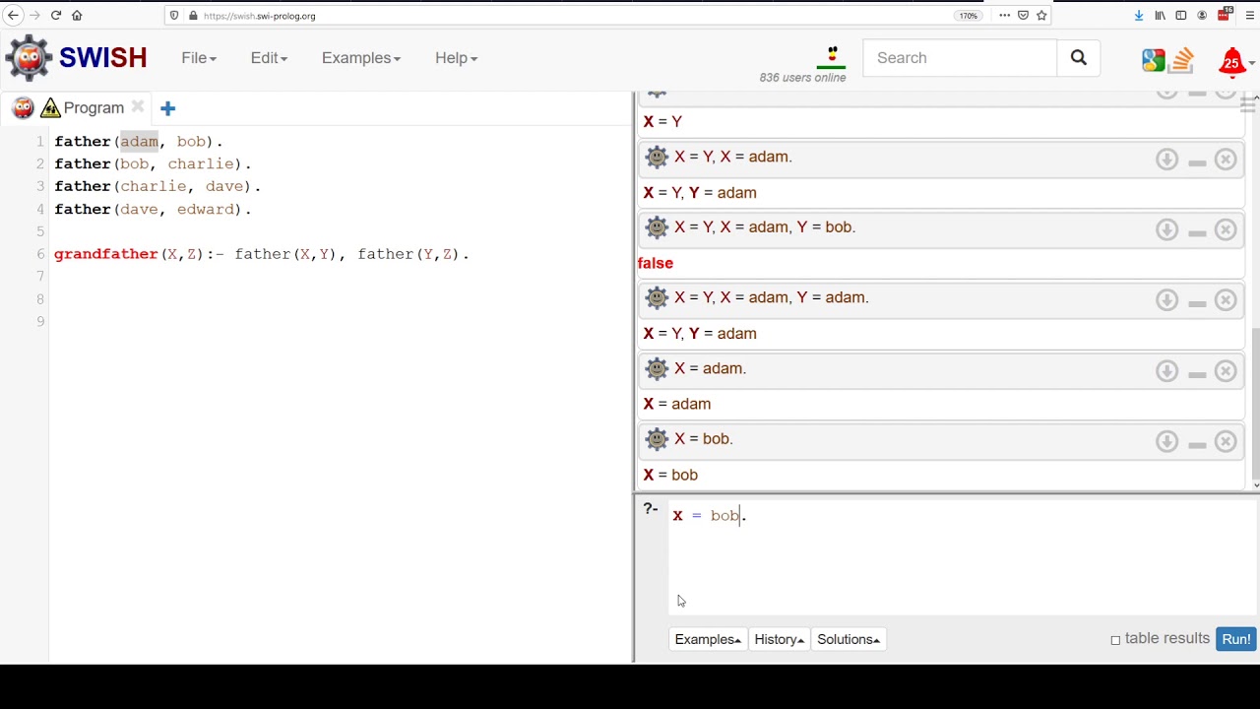1260x709 pixels.
Task: Open the Edit menu
Action: (x=269, y=58)
